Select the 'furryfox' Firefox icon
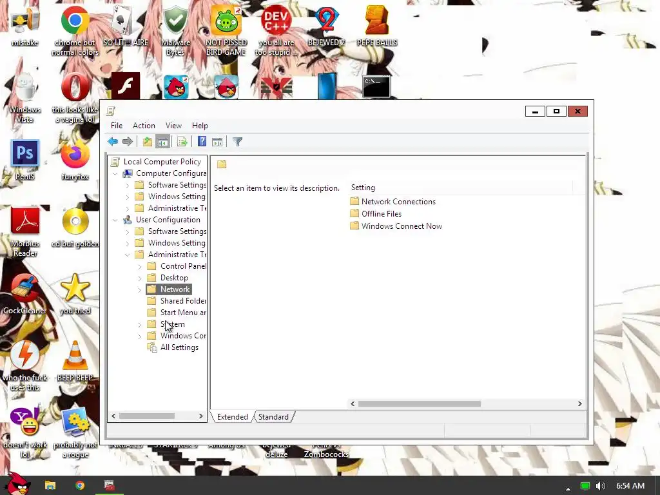660x495 pixels. (75, 160)
